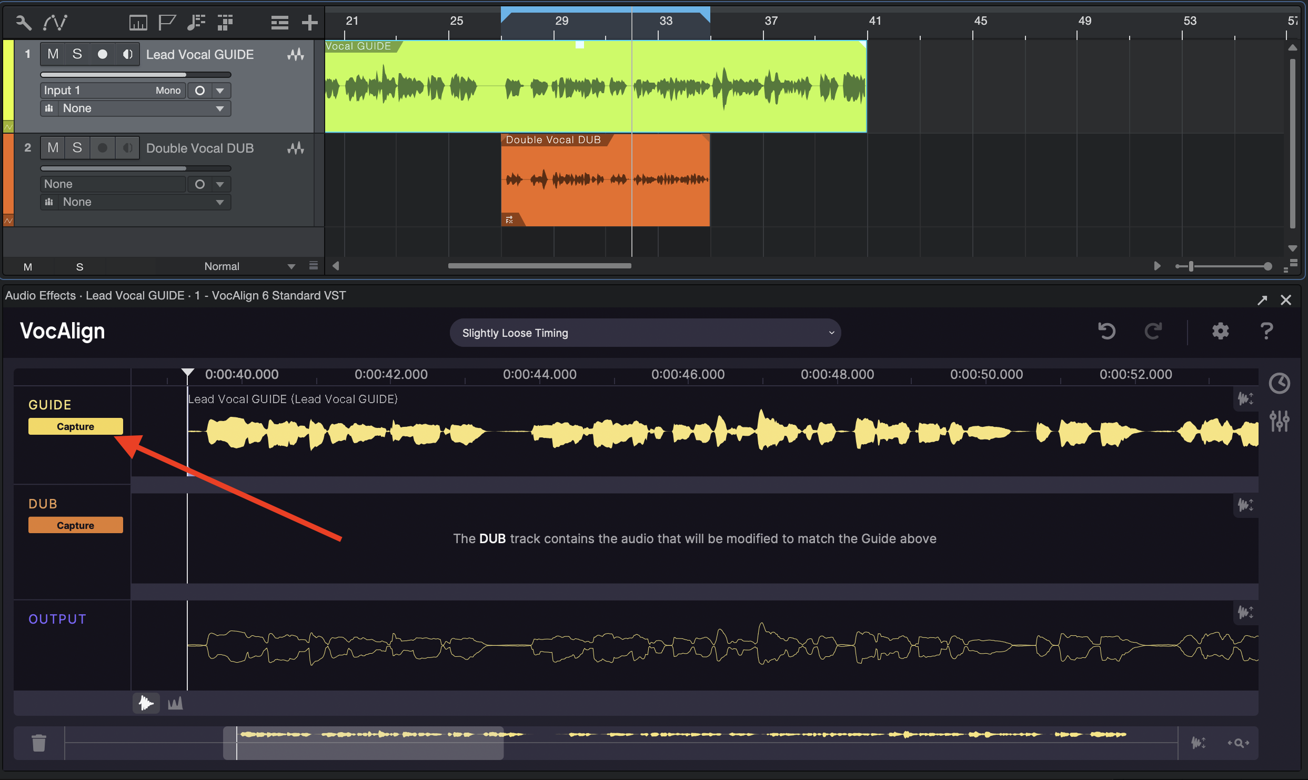The image size is (1308, 780).
Task: Capture the DUB audio in VocAlign
Action: coord(75,525)
